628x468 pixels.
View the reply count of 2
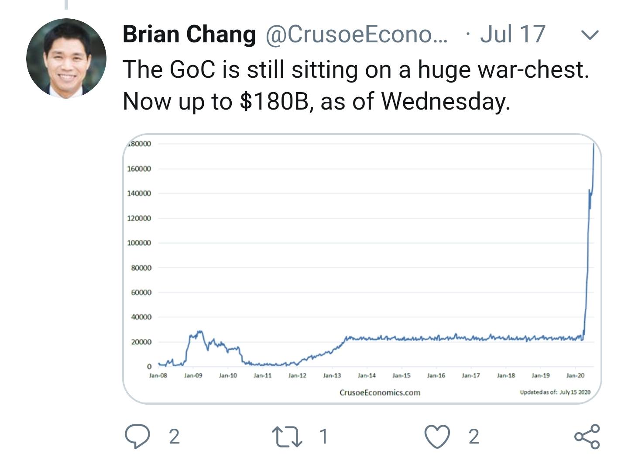point(174,437)
